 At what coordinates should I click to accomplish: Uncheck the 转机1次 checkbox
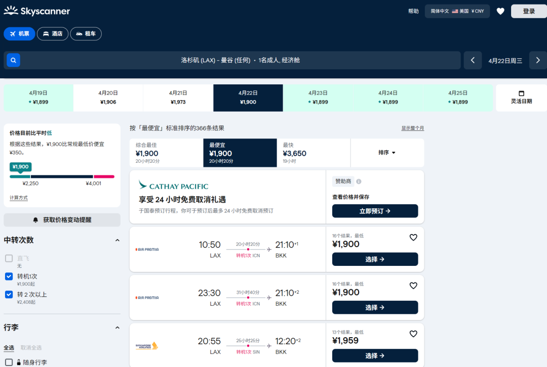tap(9, 277)
